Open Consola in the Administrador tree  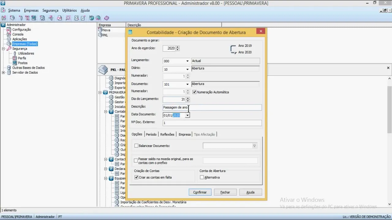point(18,34)
